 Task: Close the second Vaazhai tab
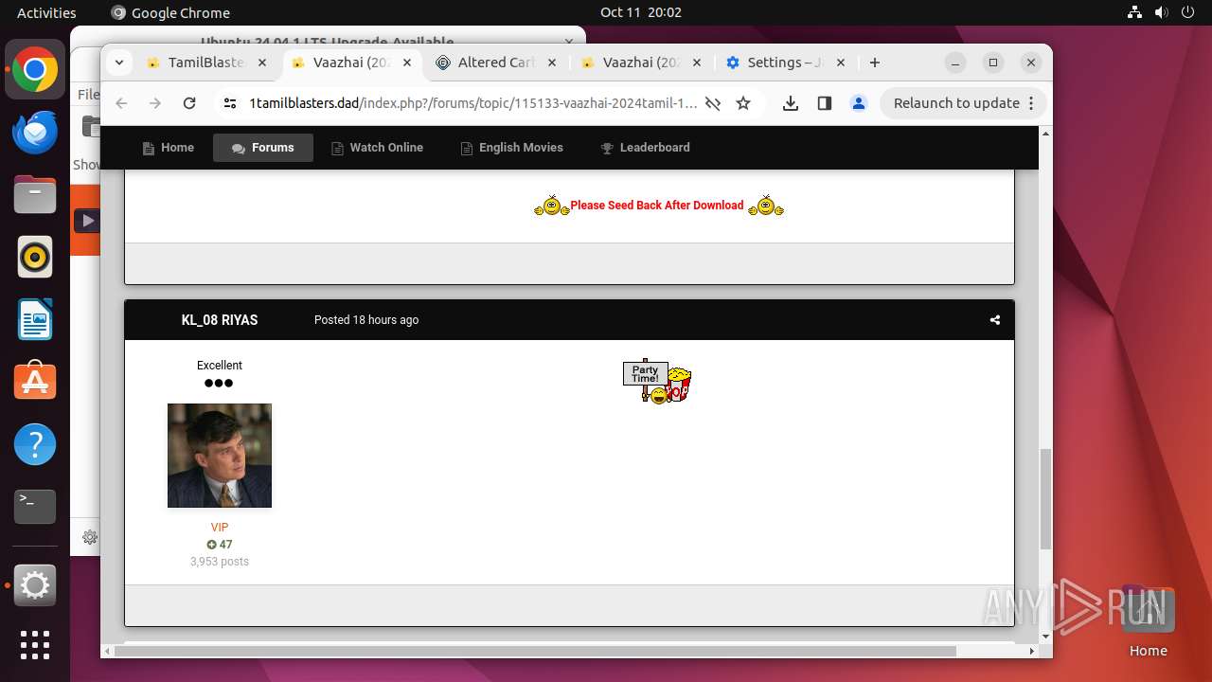click(697, 63)
